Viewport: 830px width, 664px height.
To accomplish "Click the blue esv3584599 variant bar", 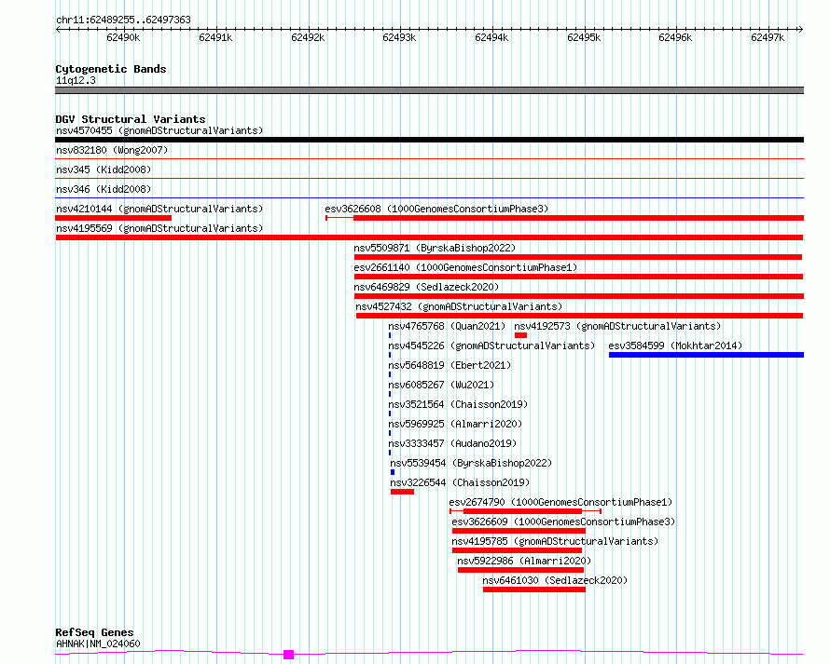I will [706, 355].
